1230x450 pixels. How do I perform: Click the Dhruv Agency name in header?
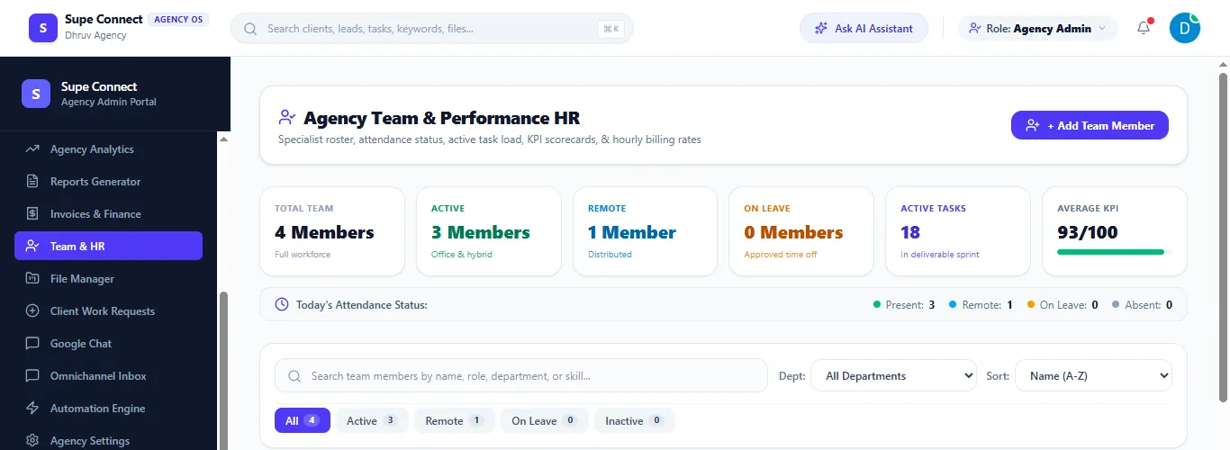95,36
